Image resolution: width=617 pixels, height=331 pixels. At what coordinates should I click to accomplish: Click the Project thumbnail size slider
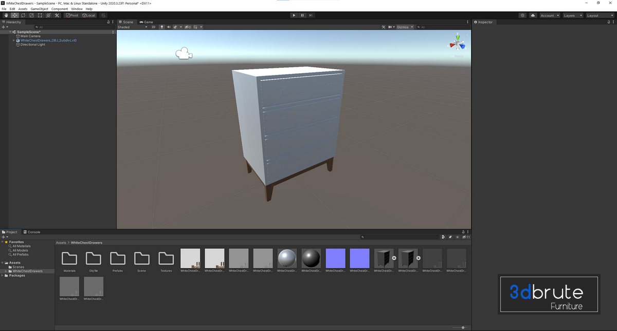click(463, 327)
